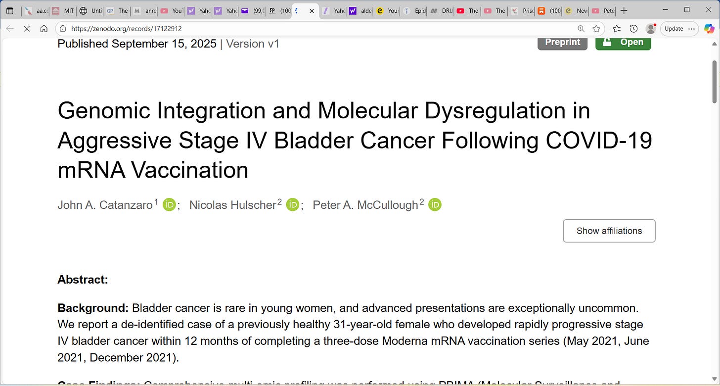The width and height of the screenshot is (720, 386).
Task: Open the favorites list
Action: (x=617, y=29)
